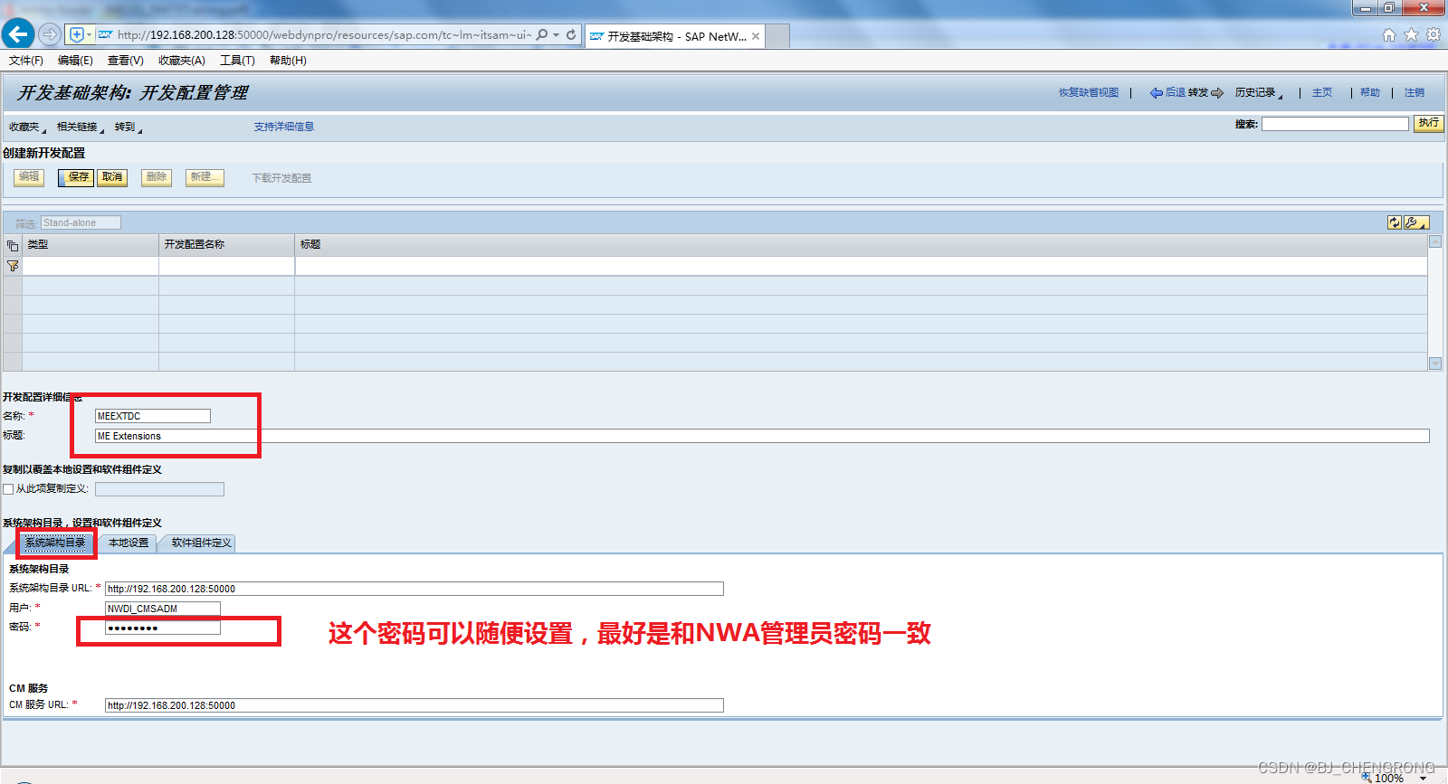Click the search magnifier in the address bar
The width and height of the screenshot is (1448, 784).
[541, 34]
